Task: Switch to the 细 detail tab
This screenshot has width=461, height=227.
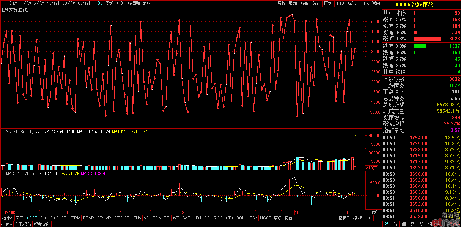Action: (x=404, y=224)
